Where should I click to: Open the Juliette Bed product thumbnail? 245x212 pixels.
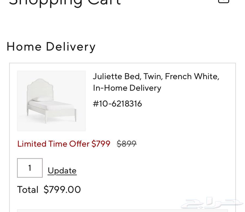(x=51, y=101)
